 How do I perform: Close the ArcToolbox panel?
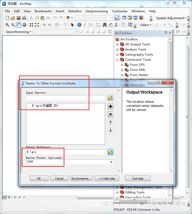(x=170, y=33)
